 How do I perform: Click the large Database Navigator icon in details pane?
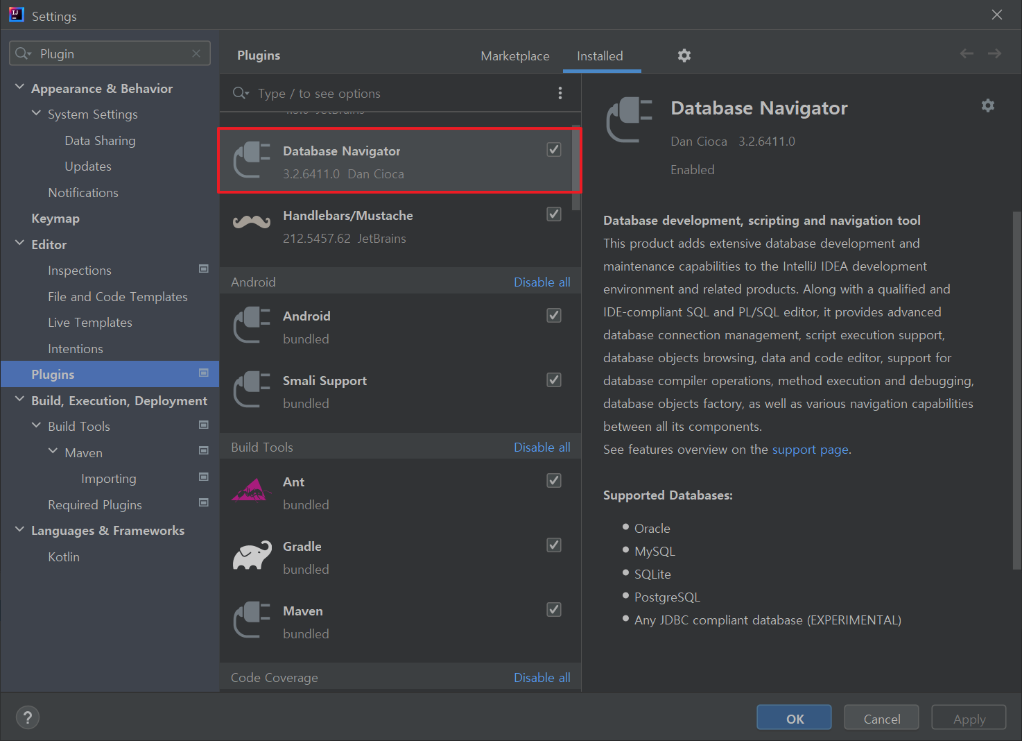point(630,120)
